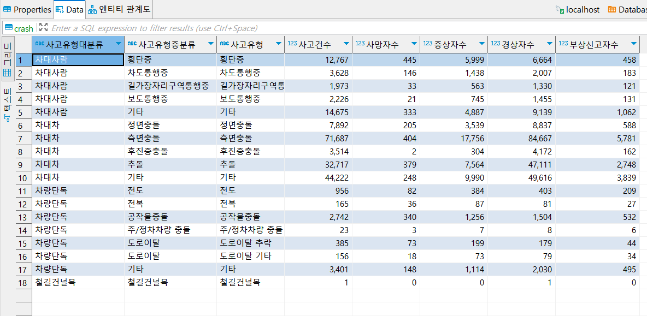Open 중상자수 column filter dropdown arrow
Screen dimensions: 647x316
tap(481, 44)
